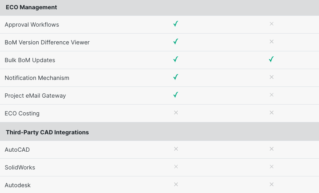Click the first column X for ECO Costing
This screenshot has width=319, height=193.
point(176,113)
